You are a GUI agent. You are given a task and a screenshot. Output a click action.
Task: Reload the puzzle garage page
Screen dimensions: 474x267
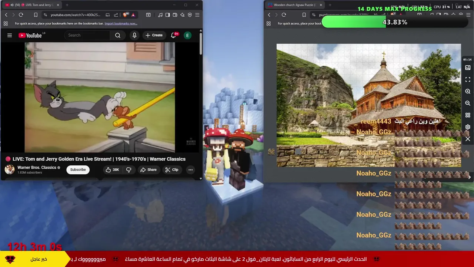[x=284, y=15]
